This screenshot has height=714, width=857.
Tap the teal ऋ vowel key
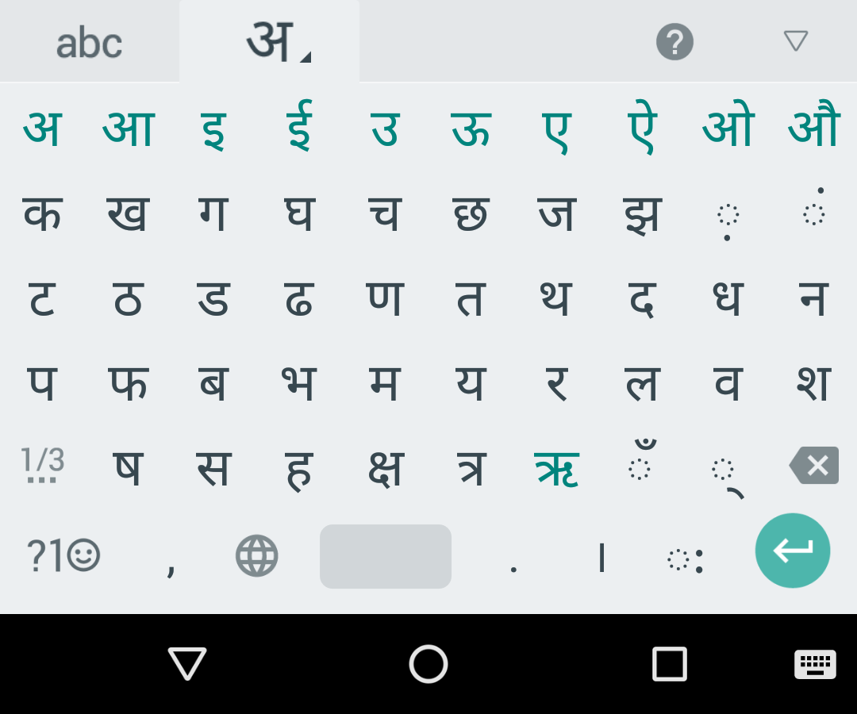point(556,470)
